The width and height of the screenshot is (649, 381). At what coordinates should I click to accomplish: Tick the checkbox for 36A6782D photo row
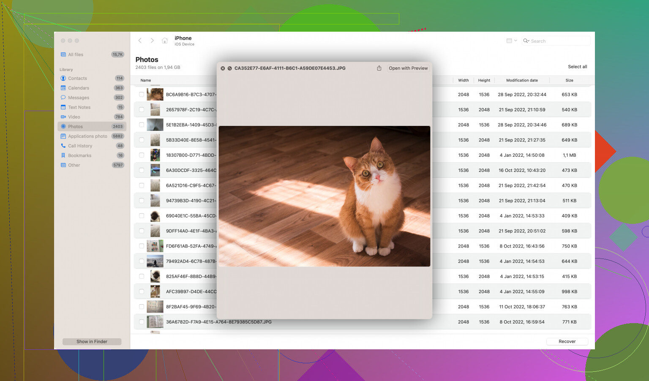click(x=142, y=322)
